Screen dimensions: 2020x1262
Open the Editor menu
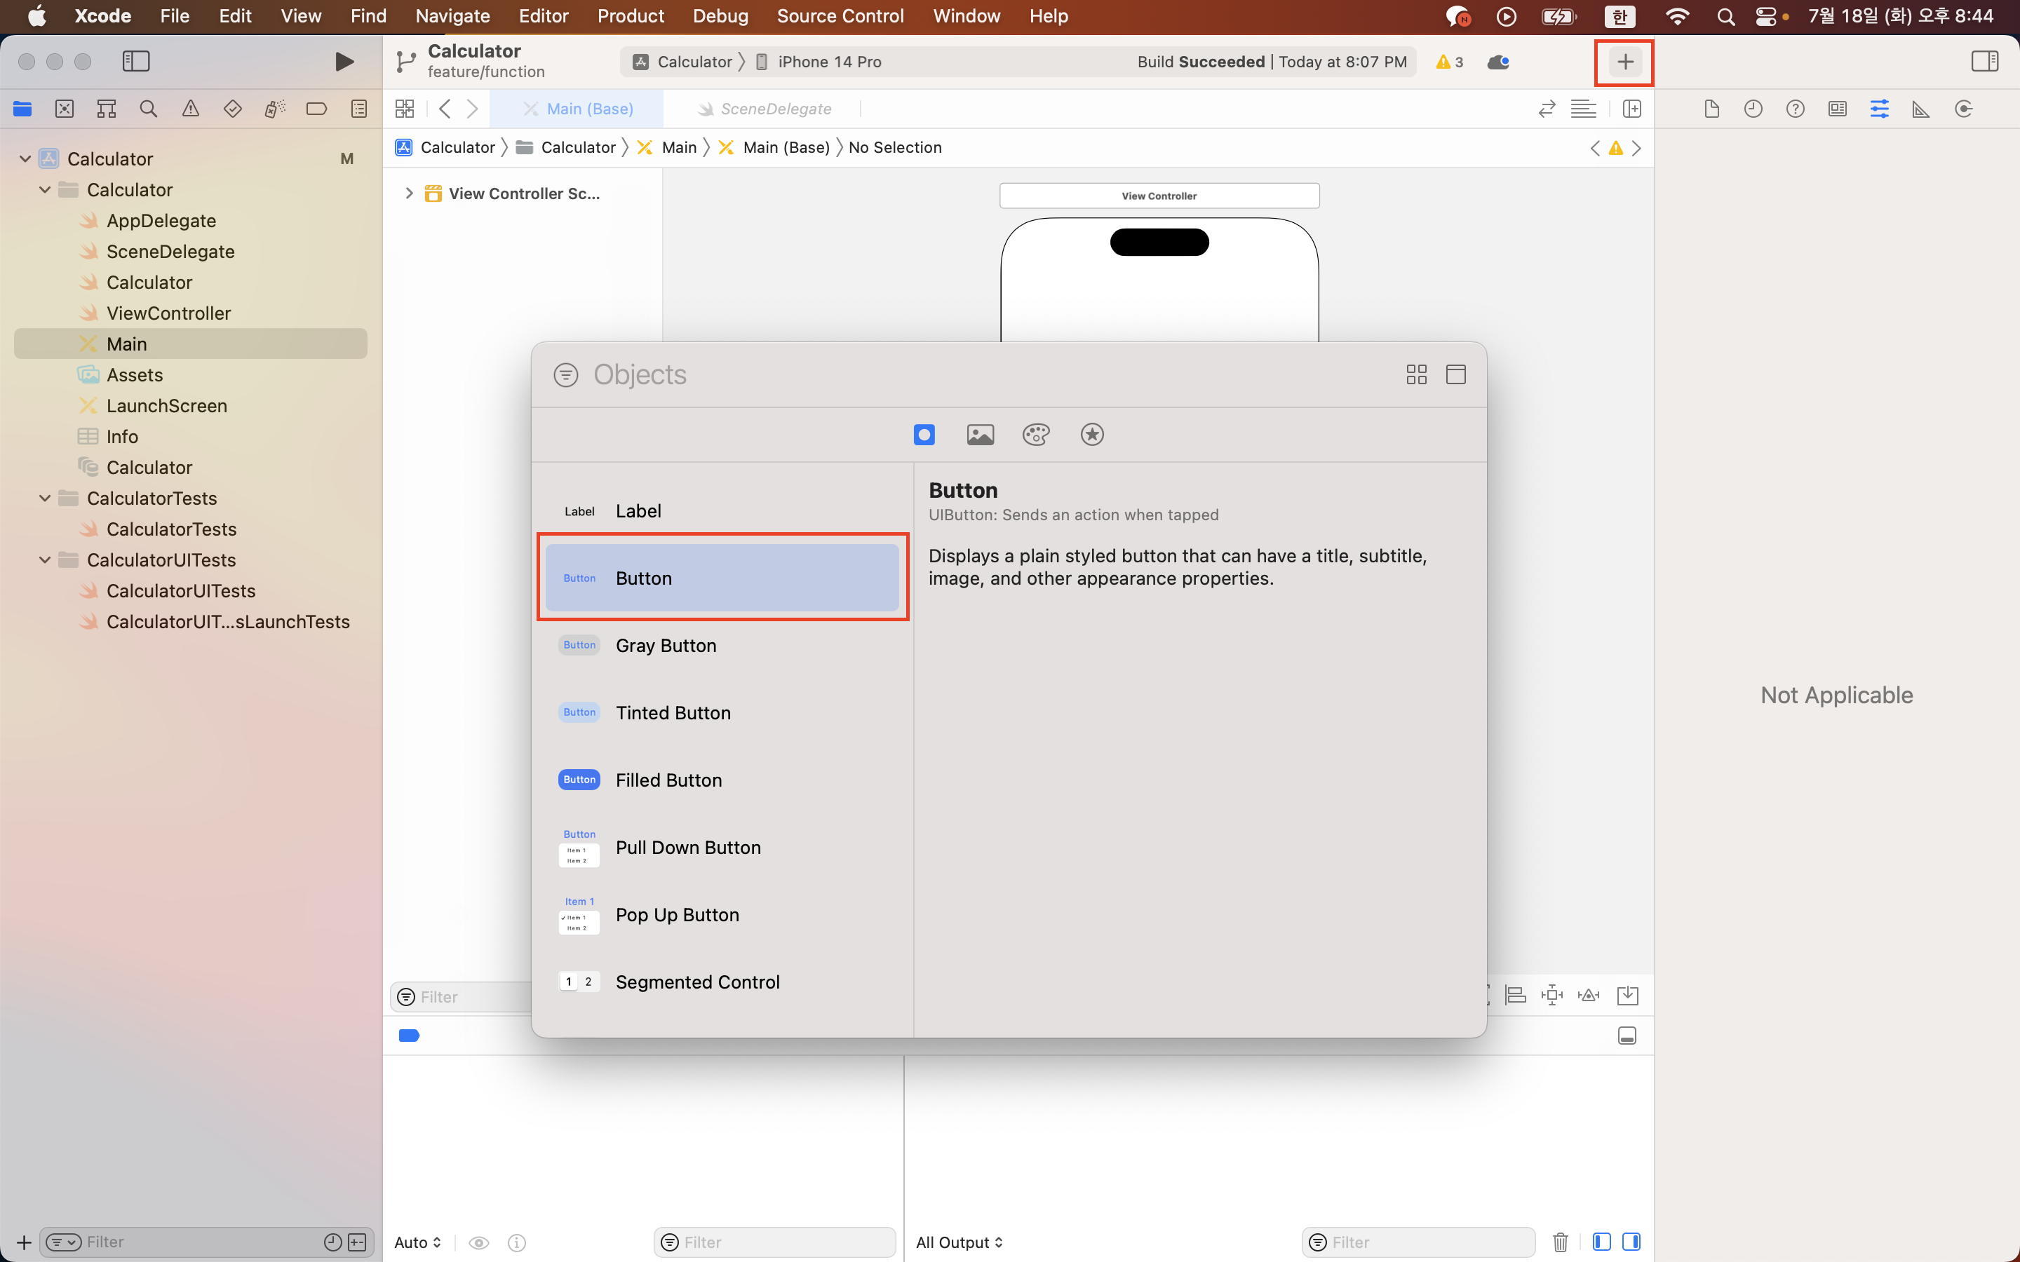[544, 16]
